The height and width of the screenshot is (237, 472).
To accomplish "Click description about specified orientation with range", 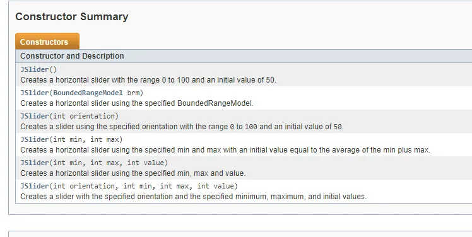I will pyautogui.click(x=182, y=127).
